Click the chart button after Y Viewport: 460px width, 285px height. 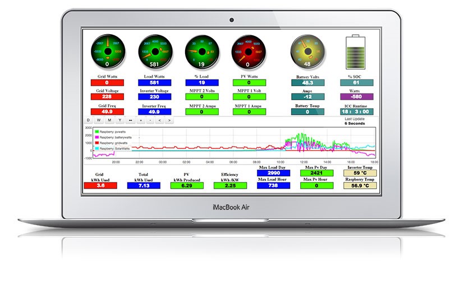click(130, 120)
